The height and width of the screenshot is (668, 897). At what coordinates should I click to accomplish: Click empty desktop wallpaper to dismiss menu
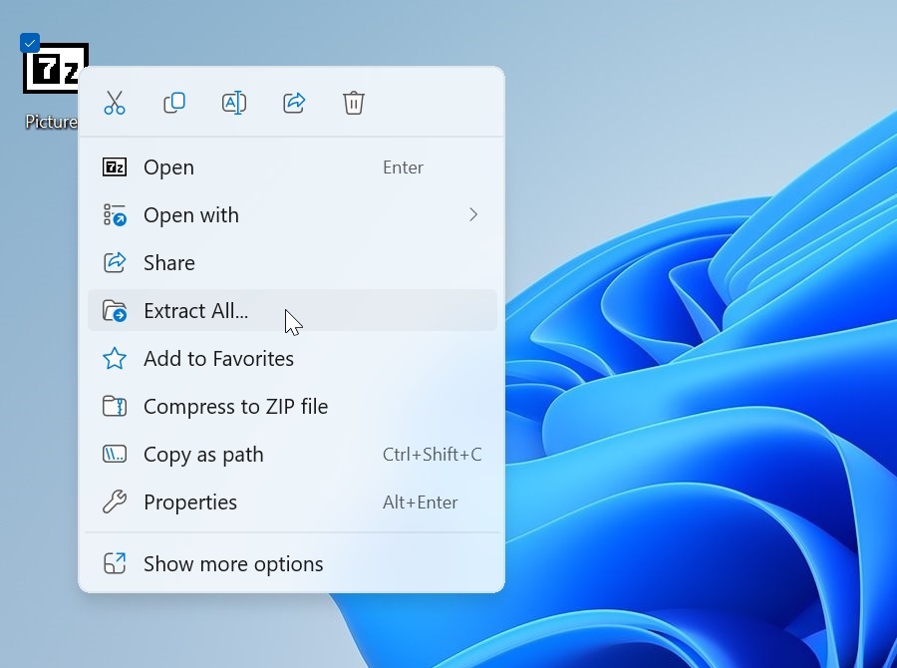tap(698, 60)
